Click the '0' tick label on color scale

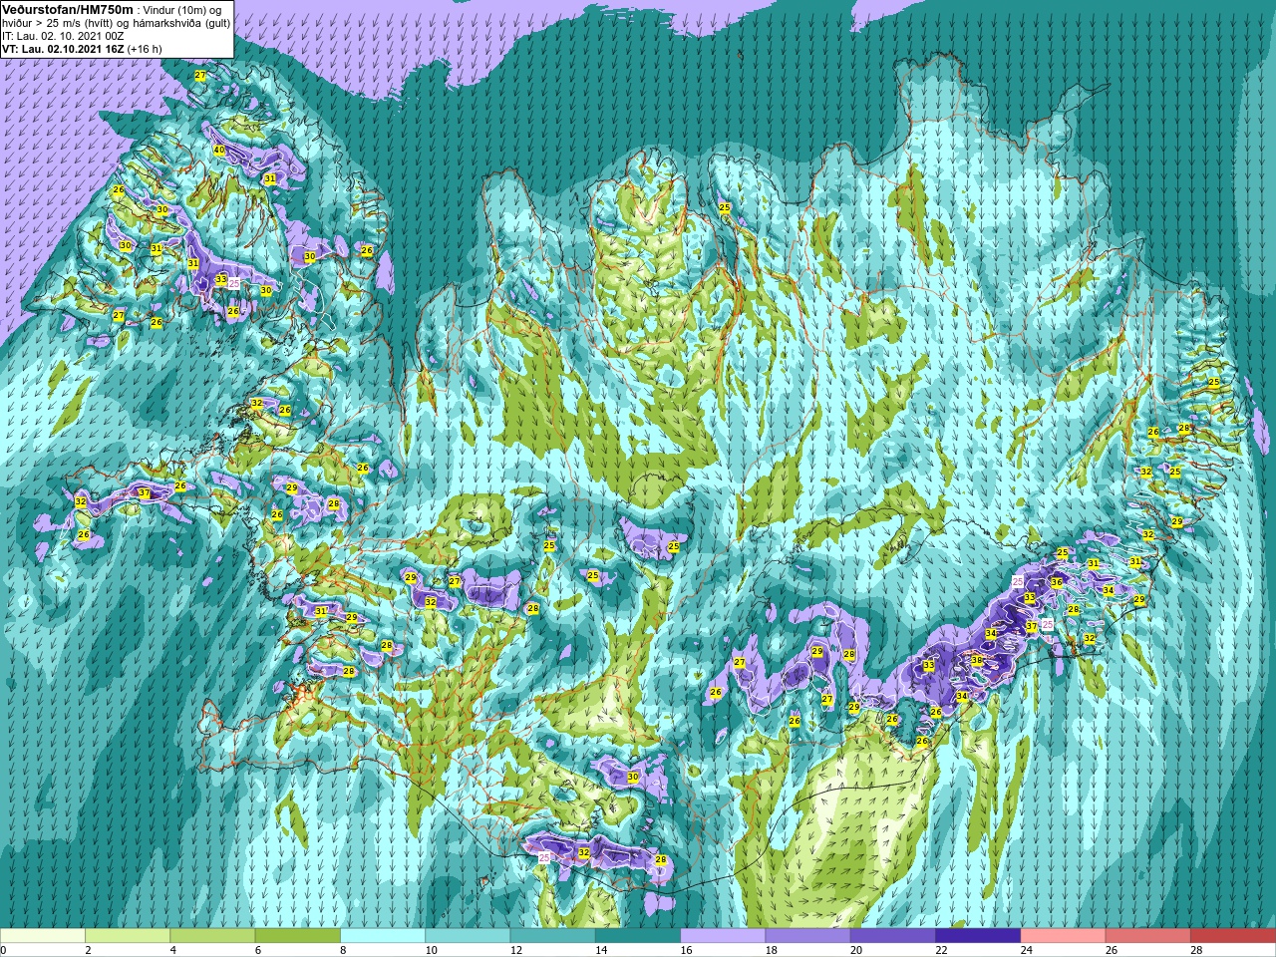(x=3, y=950)
